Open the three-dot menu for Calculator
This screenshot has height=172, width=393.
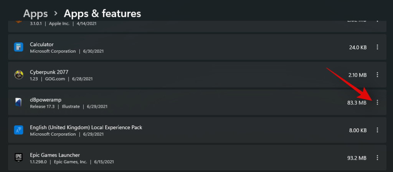[x=377, y=47]
